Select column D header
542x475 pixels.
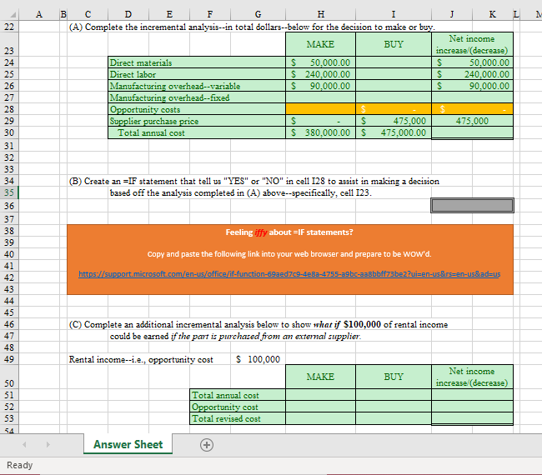(x=128, y=14)
